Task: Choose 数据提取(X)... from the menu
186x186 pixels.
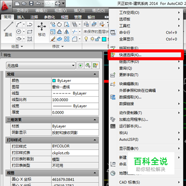Action: point(146,97)
